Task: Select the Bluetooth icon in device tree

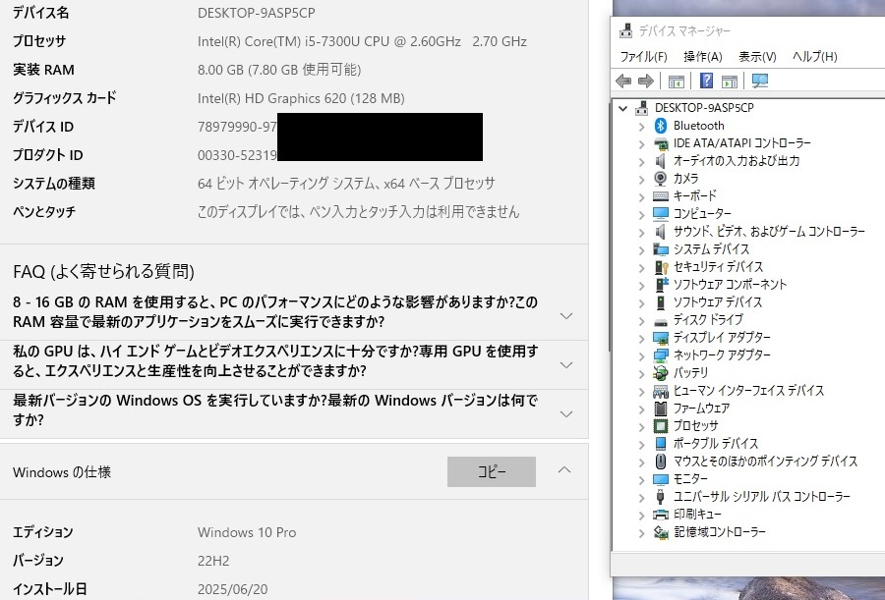Action: (x=661, y=125)
